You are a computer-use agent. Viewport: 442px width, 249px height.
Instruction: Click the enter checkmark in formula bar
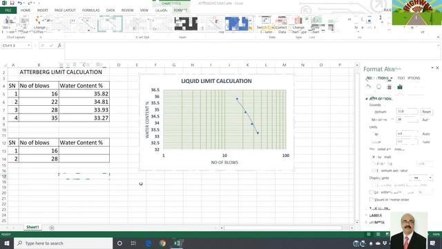(51, 46)
